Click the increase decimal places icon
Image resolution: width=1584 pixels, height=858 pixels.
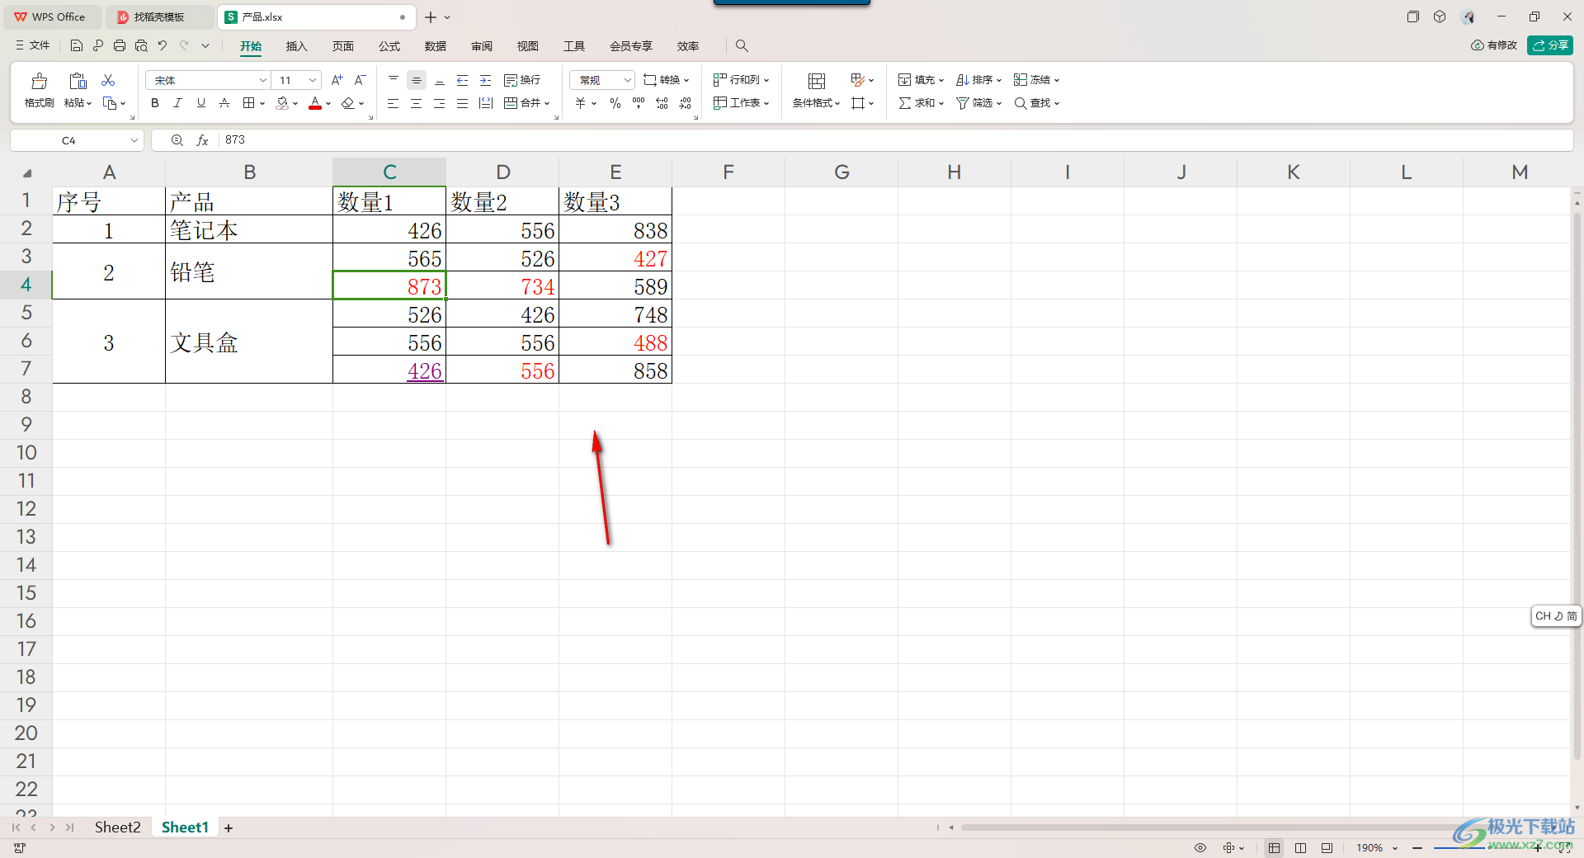[x=662, y=103]
